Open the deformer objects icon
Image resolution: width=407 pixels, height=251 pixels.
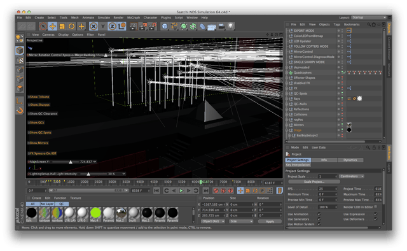click(x=202, y=26)
